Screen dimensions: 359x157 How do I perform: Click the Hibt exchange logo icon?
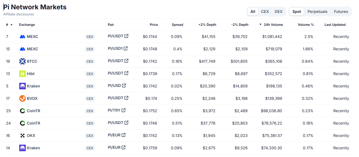23,74
